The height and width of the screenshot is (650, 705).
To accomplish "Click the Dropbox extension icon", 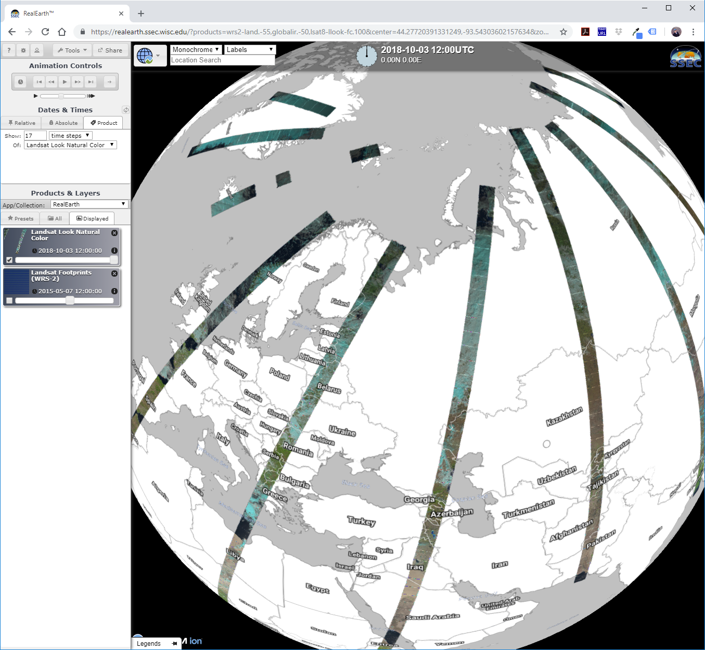I will click(619, 32).
